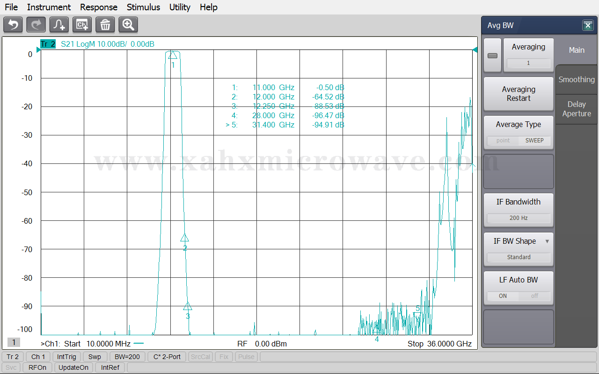
Task: Add a new channel with toolbar icon
Action: [x=82, y=25]
